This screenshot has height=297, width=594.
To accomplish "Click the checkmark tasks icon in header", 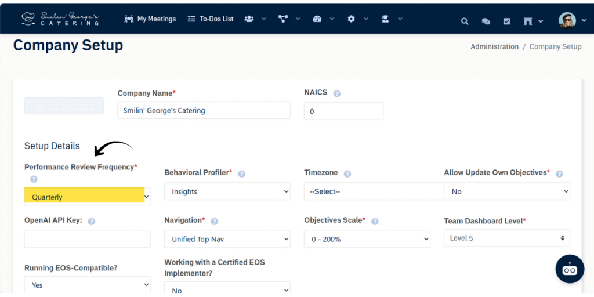I will click(x=506, y=21).
